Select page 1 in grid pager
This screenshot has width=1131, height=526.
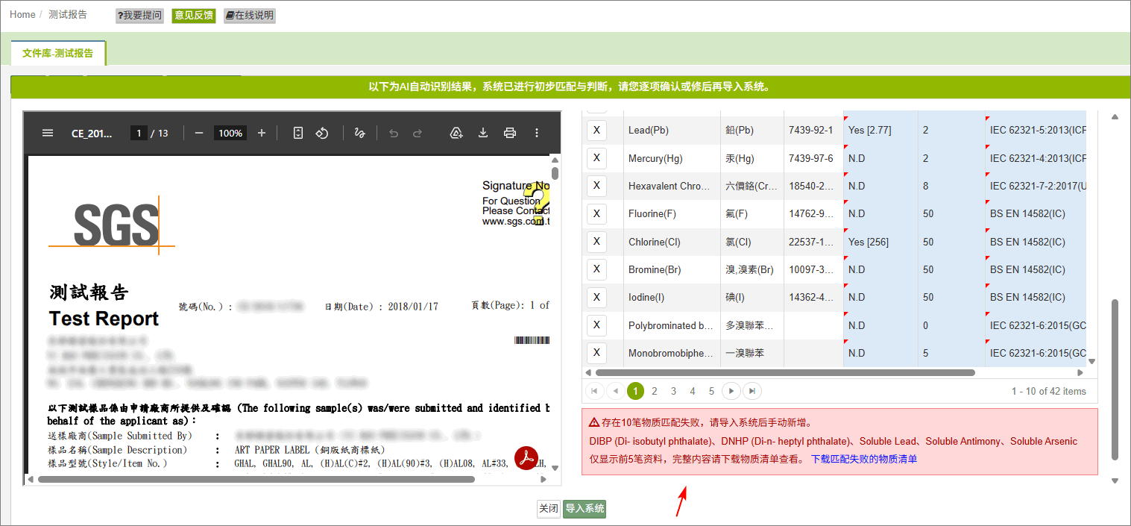[x=636, y=391]
